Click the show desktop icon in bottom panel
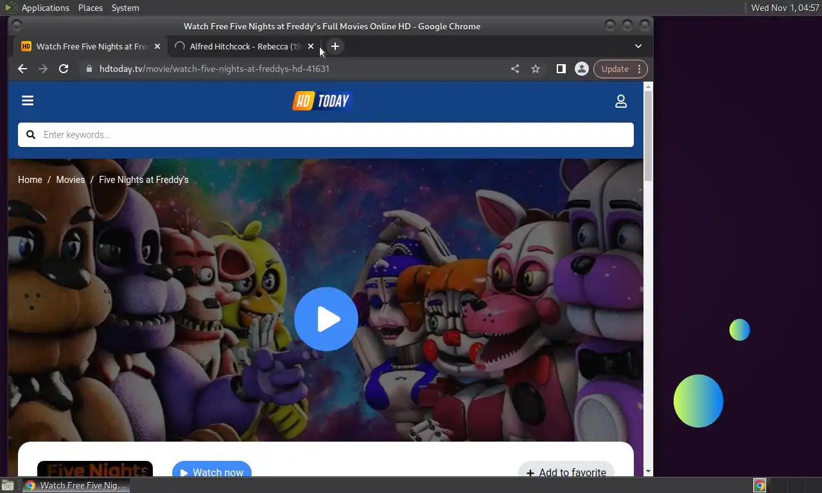 [x=7, y=485]
